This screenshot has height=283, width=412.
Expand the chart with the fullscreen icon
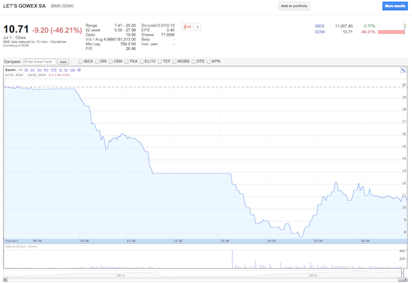point(403,70)
